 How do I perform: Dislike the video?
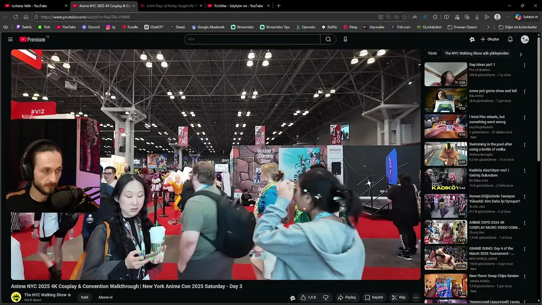[326, 297]
